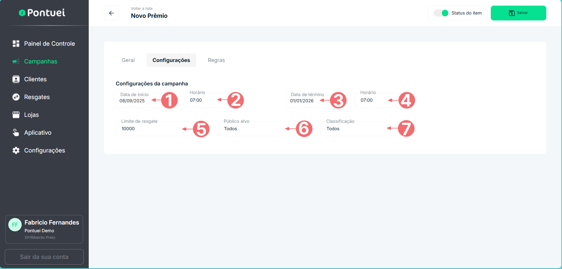This screenshot has width=562, height=269.
Task: Open Configurações via the gear icon
Action: [x=16, y=150]
